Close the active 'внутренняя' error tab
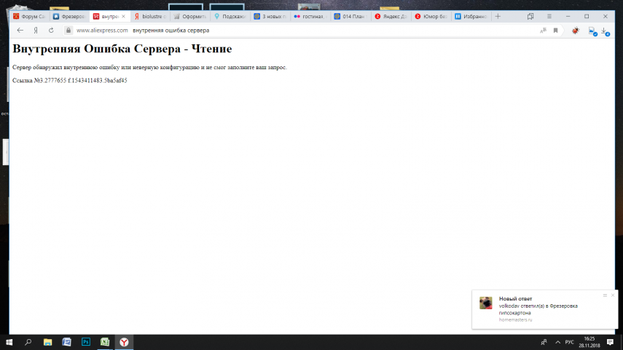Image resolution: width=623 pixels, height=350 pixels. (122, 16)
